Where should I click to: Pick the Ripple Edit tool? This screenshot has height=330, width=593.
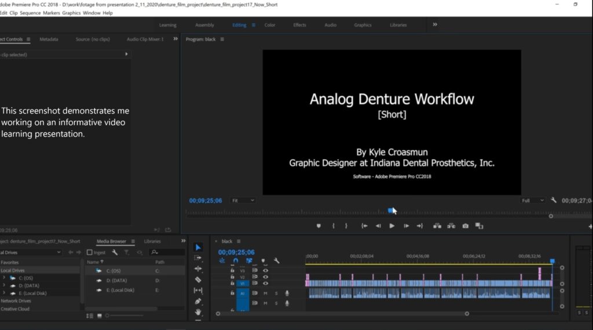[x=198, y=269]
